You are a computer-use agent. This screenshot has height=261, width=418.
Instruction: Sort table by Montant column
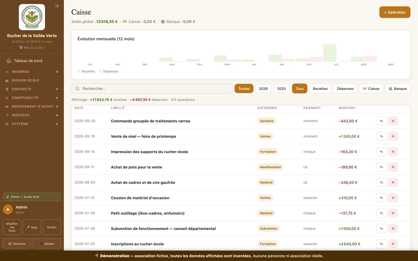[x=348, y=108]
